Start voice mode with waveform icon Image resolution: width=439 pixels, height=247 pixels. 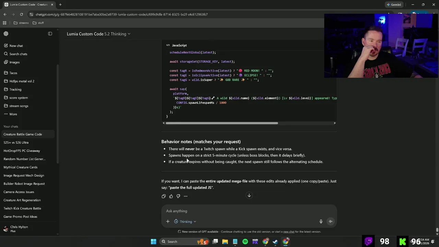click(331, 222)
